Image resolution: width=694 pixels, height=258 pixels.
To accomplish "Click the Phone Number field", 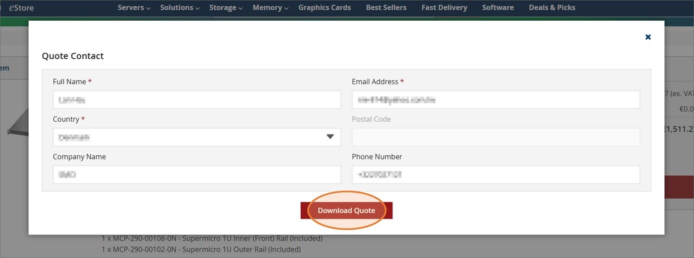I will click(496, 175).
